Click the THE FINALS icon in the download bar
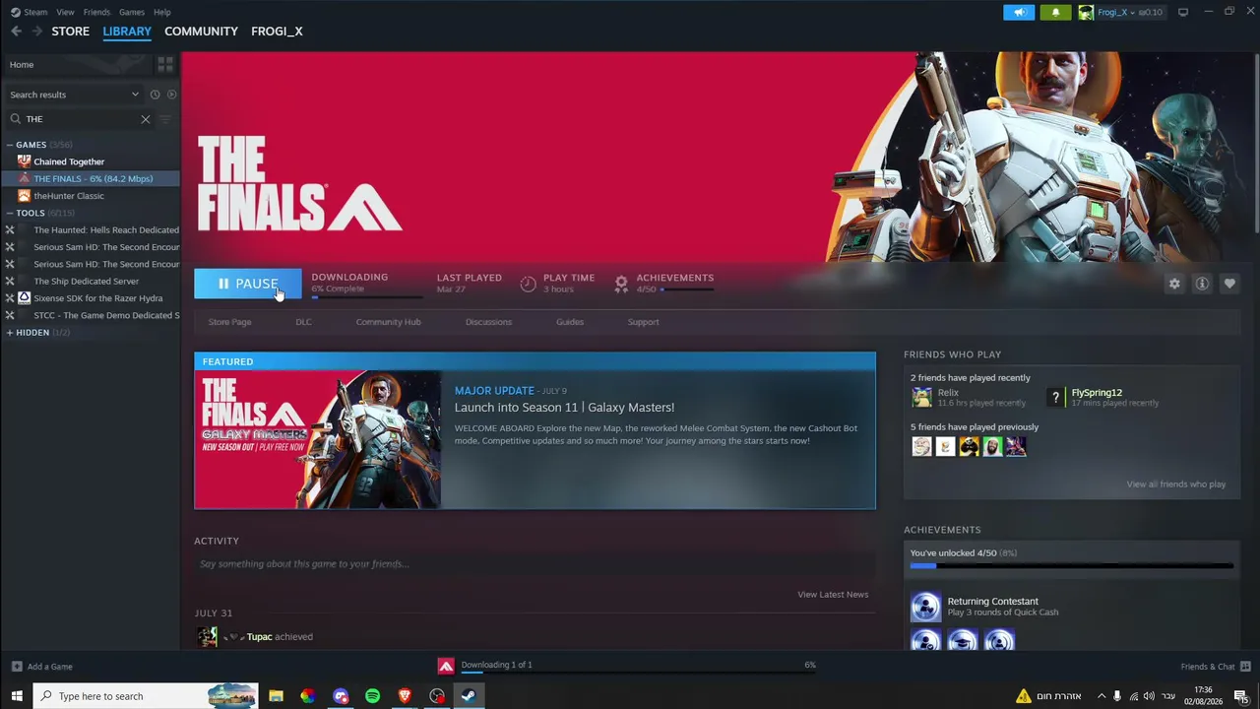This screenshot has height=709, width=1260. pos(446,666)
